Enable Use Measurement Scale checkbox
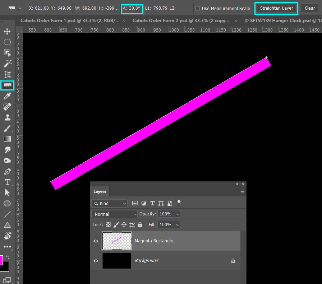Image resolution: width=322 pixels, height=284 pixels. coord(197,8)
